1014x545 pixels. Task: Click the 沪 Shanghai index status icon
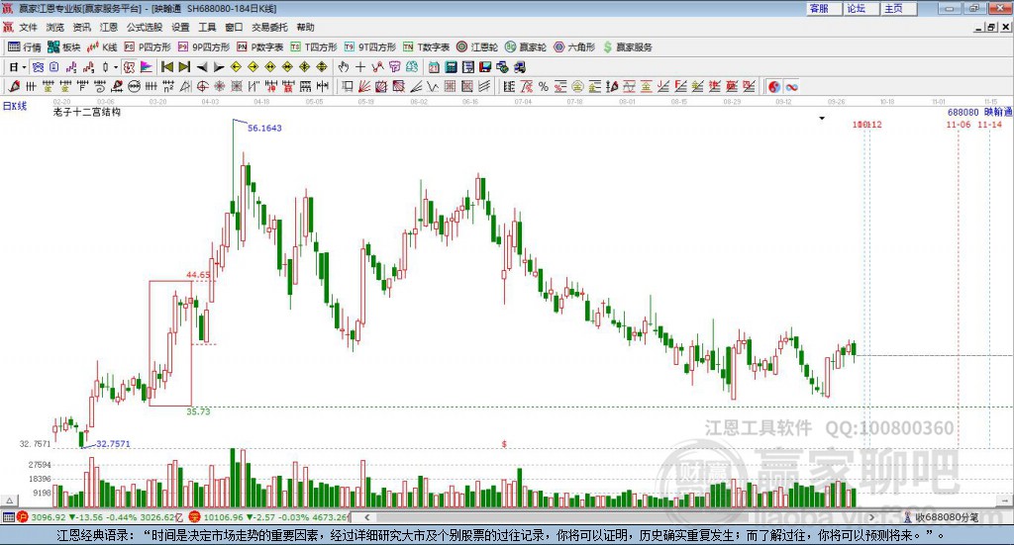coord(23,517)
